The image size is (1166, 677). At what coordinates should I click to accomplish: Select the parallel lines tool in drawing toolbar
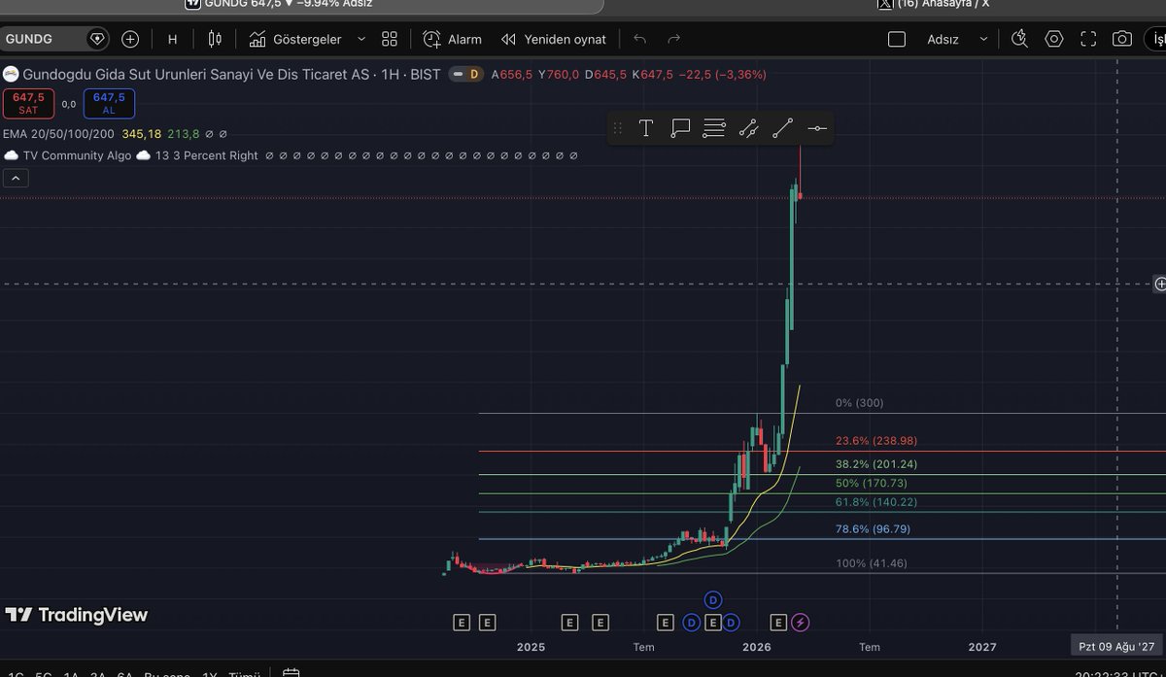click(714, 128)
